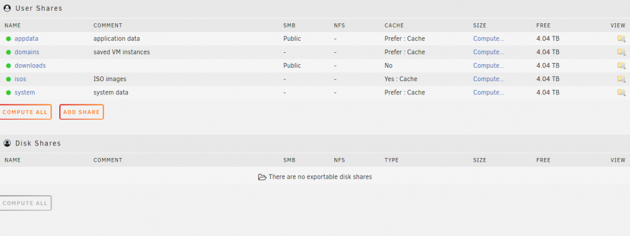Click the no exportable disk shares folder icon
Screen dimensions: 630x236
pos(262,177)
